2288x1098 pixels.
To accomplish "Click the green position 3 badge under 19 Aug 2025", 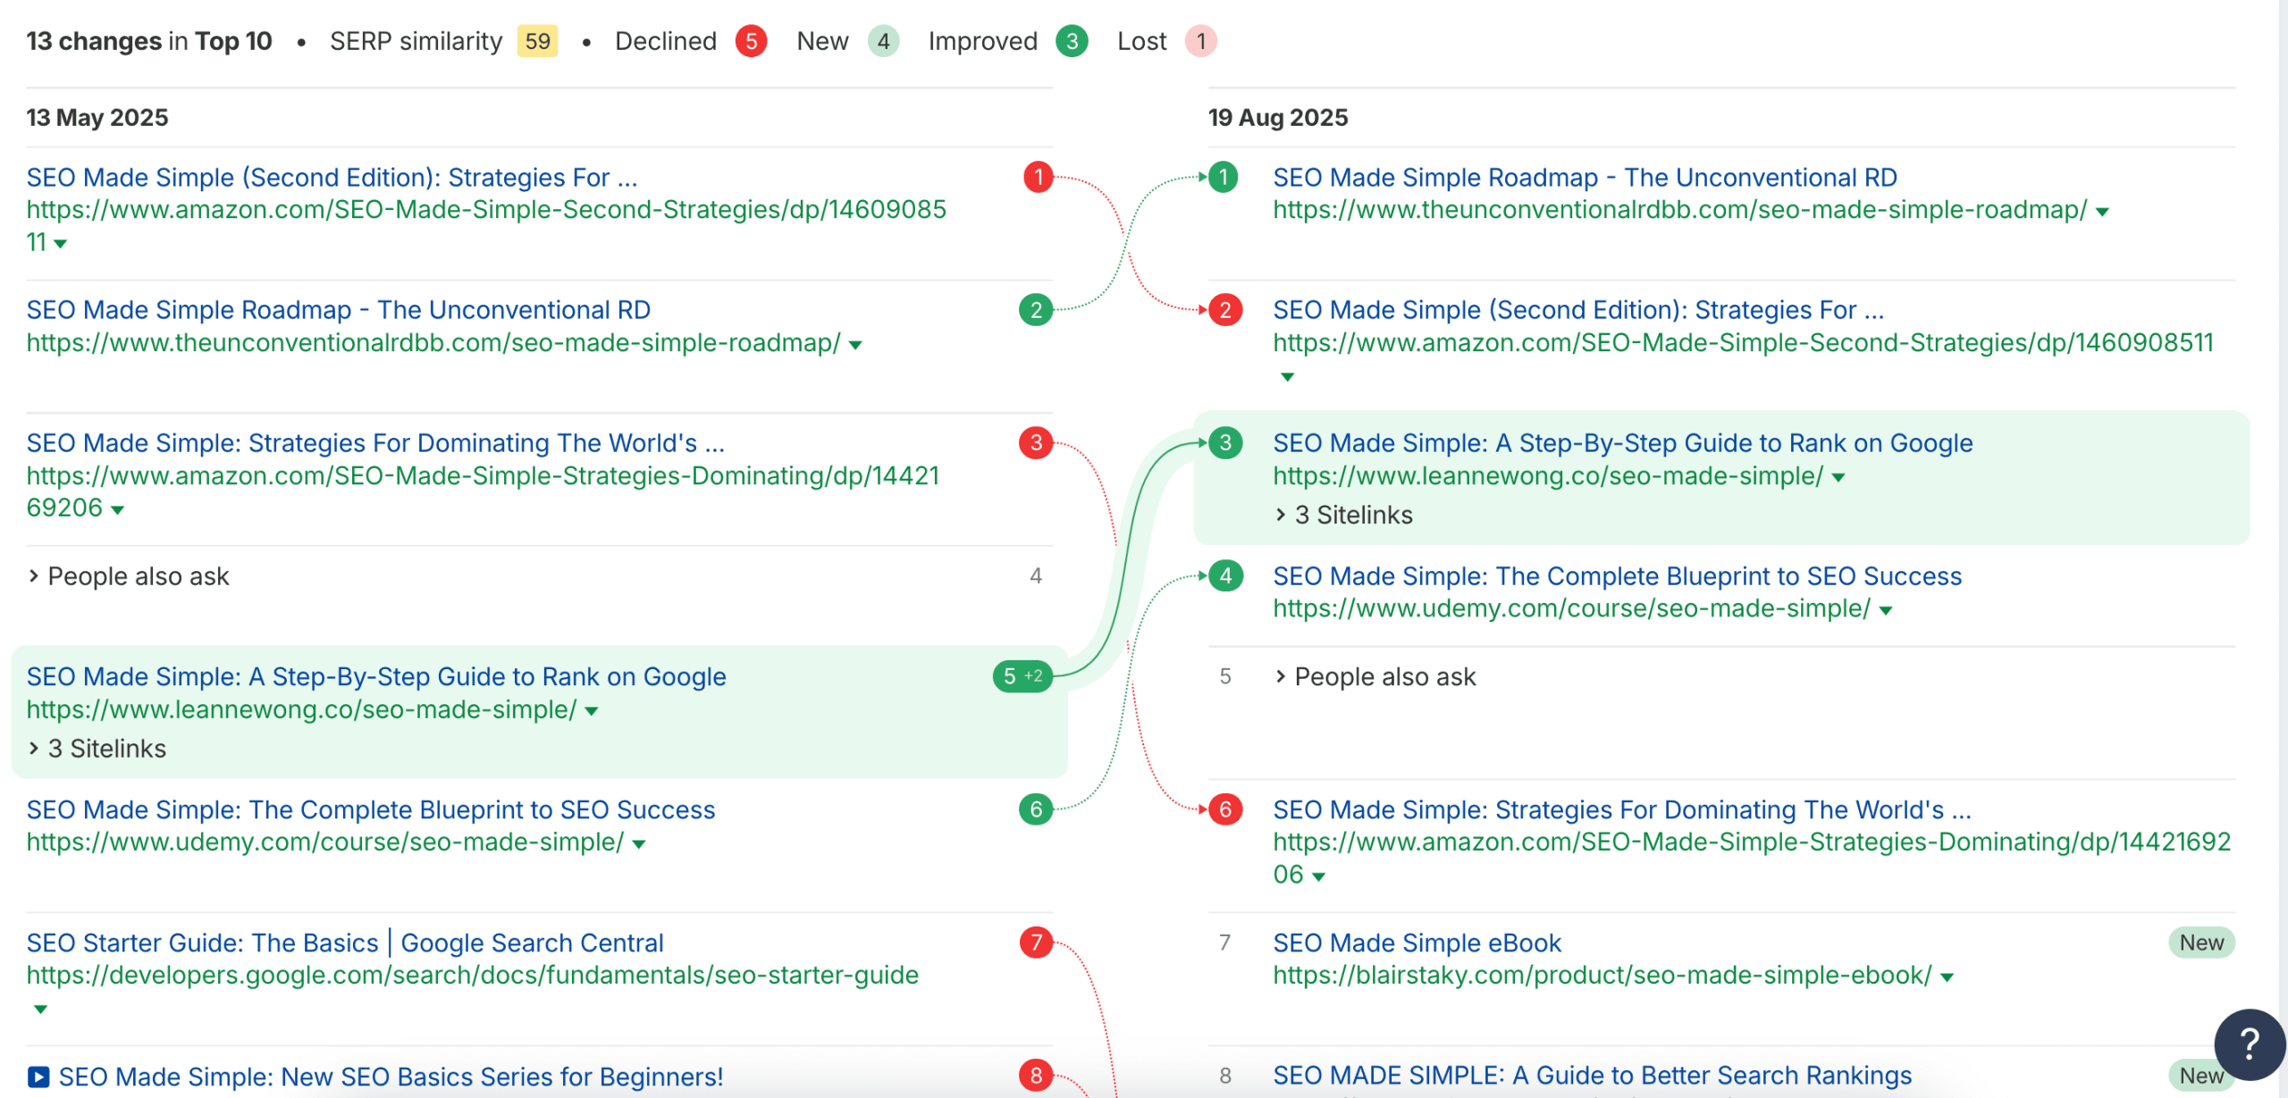I will pos(1225,442).
